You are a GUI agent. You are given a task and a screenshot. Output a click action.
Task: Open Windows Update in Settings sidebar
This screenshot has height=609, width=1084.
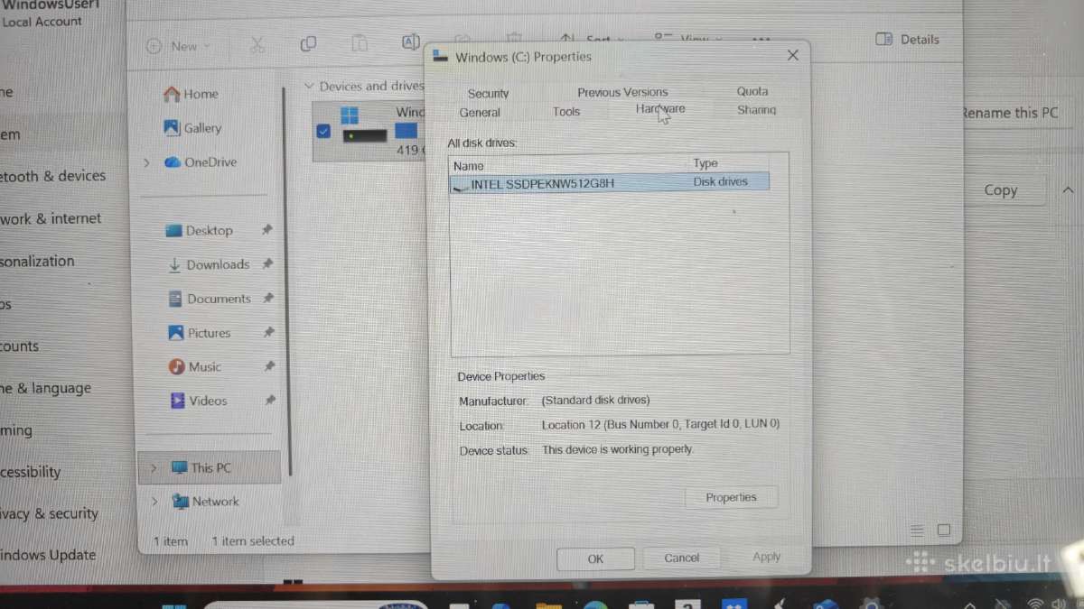click(48, 555)
